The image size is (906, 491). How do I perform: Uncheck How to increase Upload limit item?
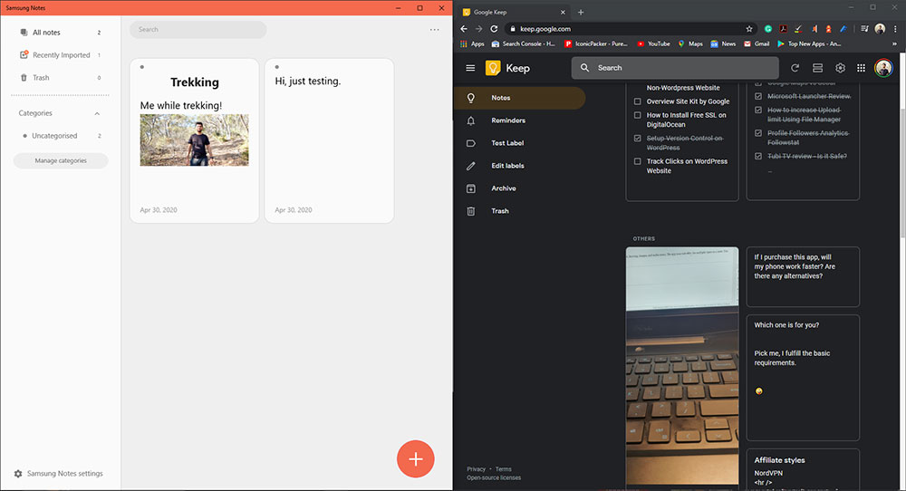(758, 111)
